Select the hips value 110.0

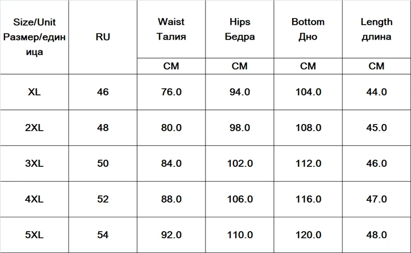239,235
